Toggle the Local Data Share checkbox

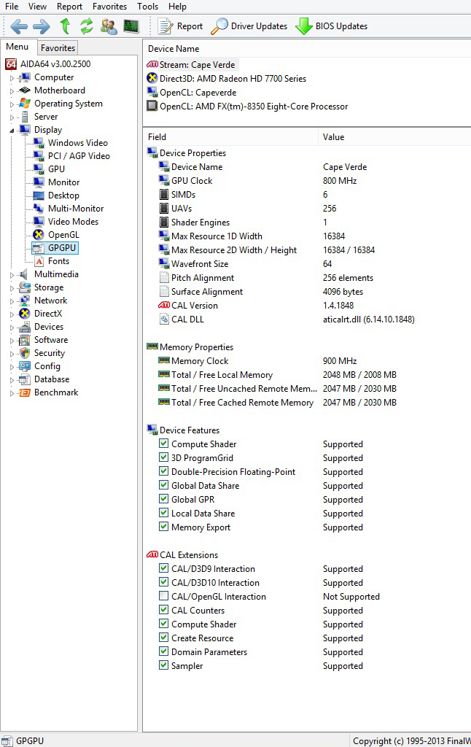[x=163, y=513]
